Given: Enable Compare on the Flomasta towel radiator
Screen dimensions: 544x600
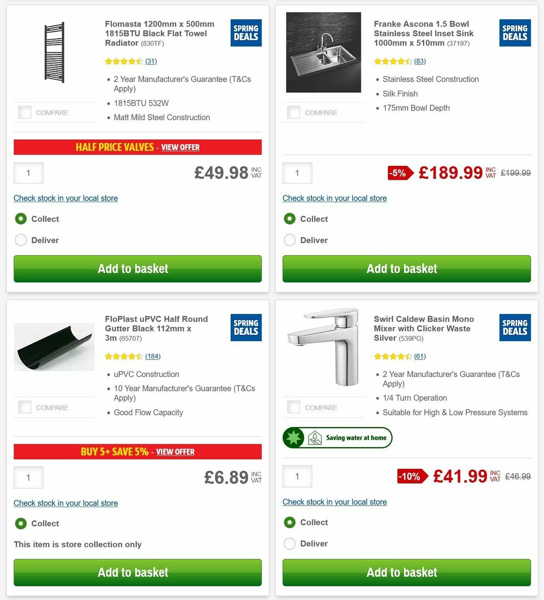Looking at the screenshot, I should click(x=25, y=112).
